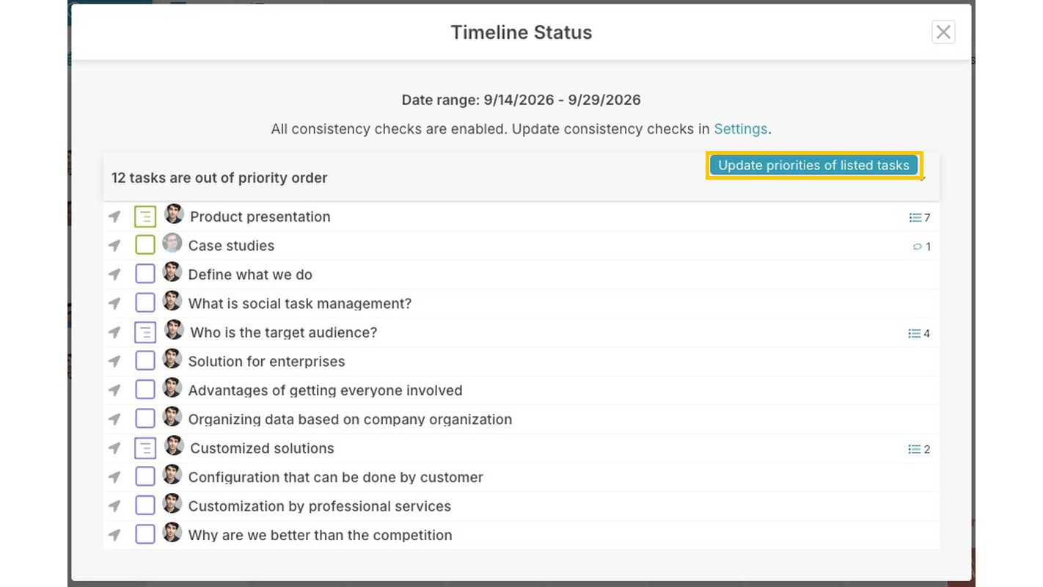This screenshot has height=587, width=1043.
Task: Click the assignee avatar on Solution for enterprises
Action: click(172, 359)
